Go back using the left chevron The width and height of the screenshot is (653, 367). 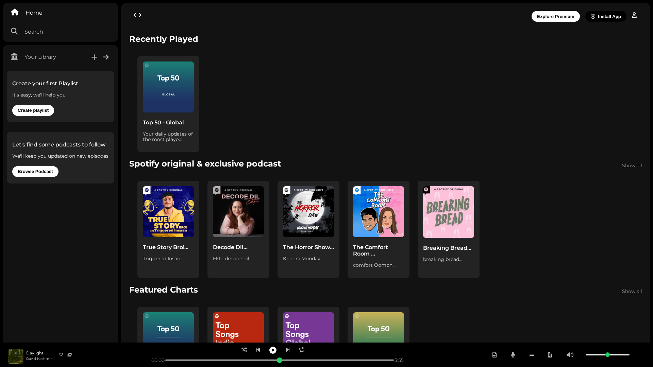(135, 15)
